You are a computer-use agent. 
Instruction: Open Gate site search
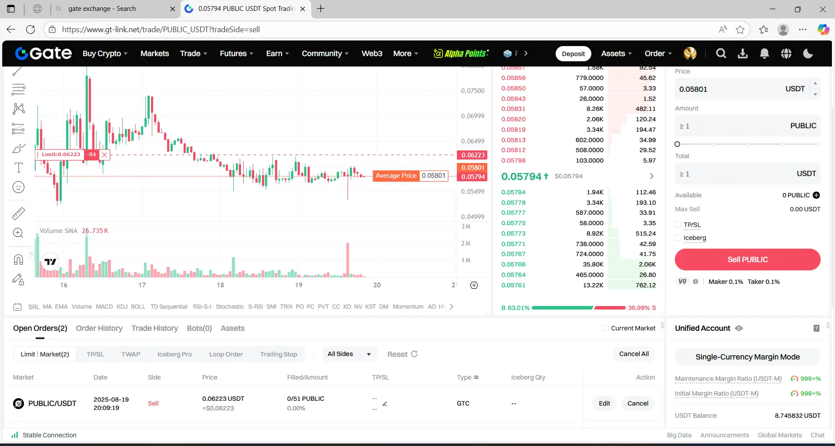coord(721,53)
